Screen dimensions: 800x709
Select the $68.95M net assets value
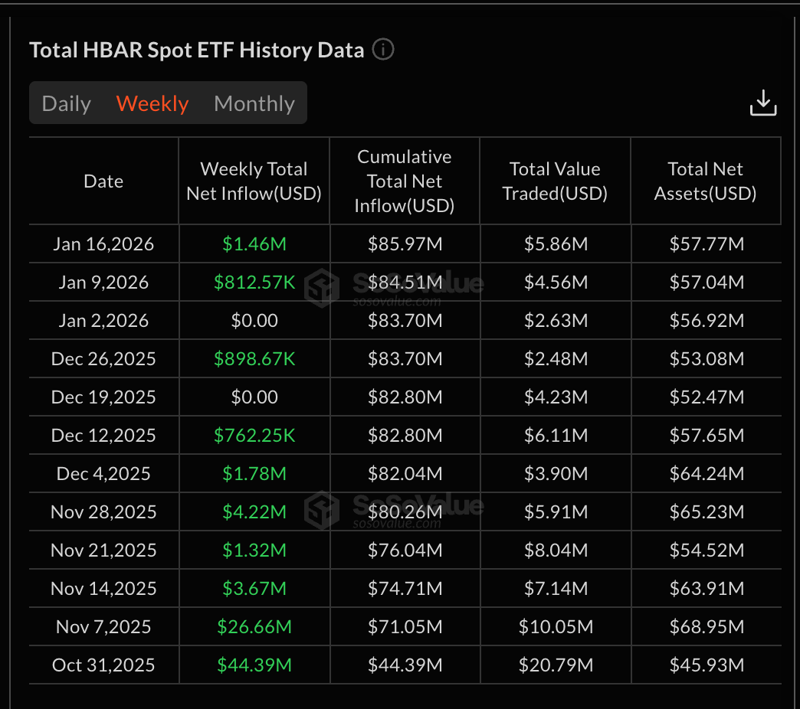point(705,626)
